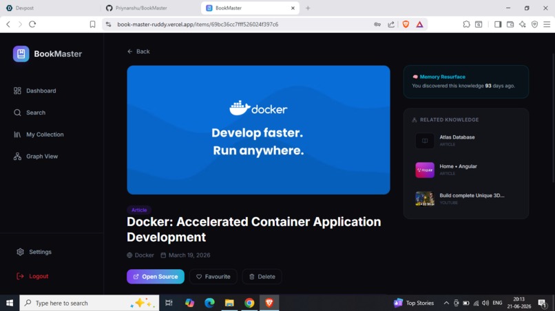Click Brave Rewards triangle icon
This screenshot has height=311, width=555.
coord(419,24)
